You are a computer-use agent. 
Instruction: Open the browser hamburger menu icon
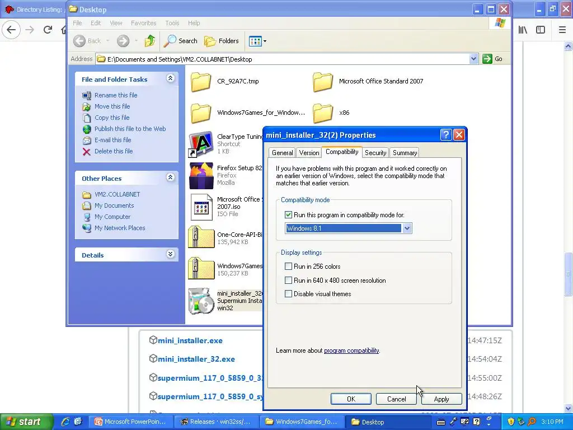(562, 30)
